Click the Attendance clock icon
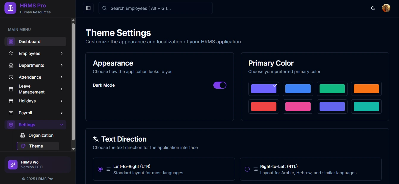 11,77
